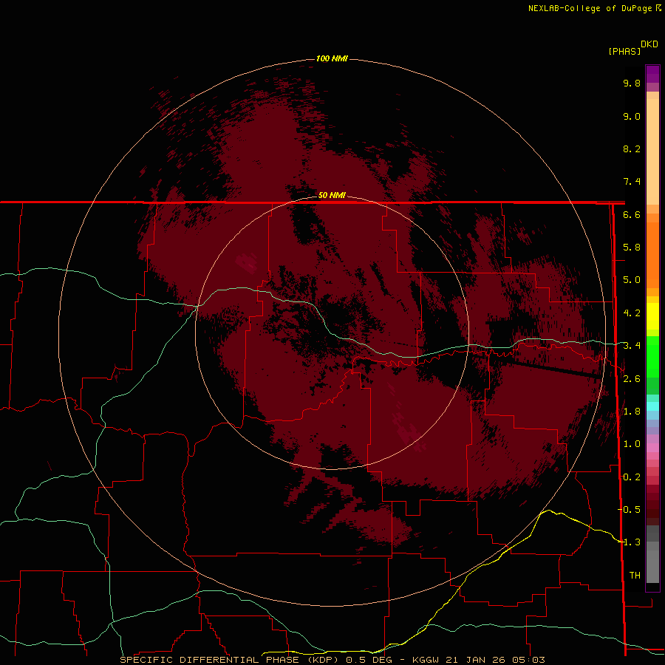Click the -0.5 scale value

[629, 510]
